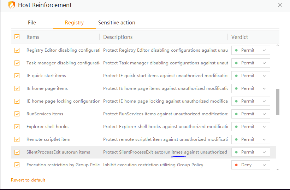
Task: Click the vertical scrollbar thumb
Action: [x=278, y=102]
